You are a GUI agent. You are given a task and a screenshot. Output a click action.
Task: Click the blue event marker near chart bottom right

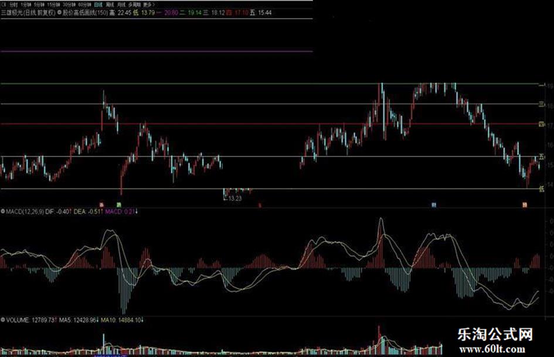point(434,205)
